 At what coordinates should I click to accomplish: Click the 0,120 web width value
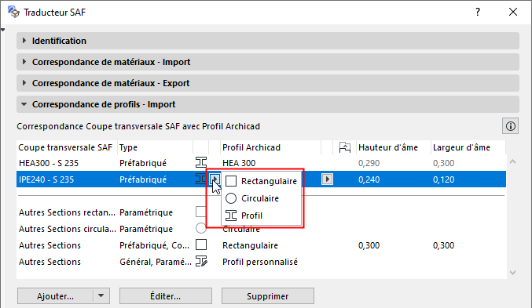tap(443, 179)
